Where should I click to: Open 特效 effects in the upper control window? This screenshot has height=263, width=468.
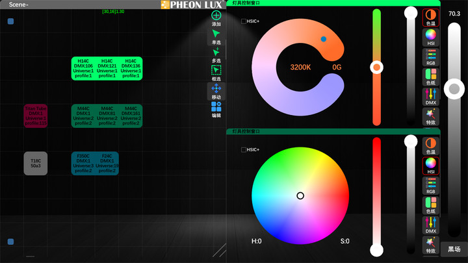point(431,115)
